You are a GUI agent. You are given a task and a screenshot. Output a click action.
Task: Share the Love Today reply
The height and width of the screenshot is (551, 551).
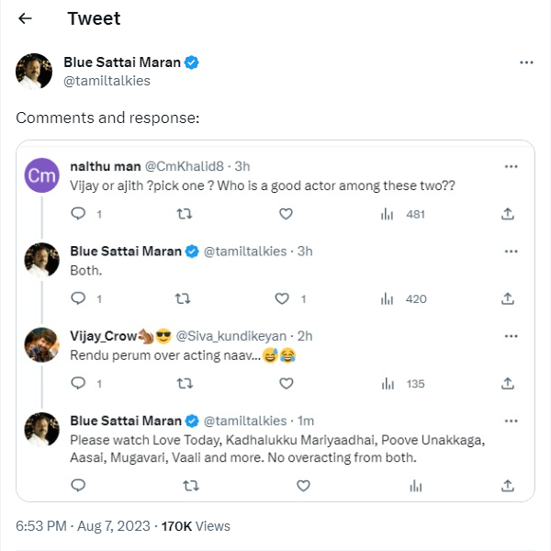click(508, 485)
